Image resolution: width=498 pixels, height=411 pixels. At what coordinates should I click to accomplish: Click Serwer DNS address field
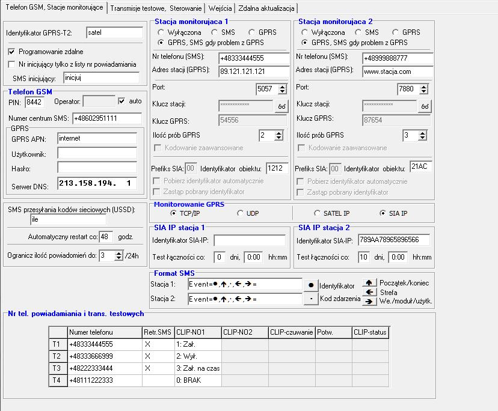(x=97, y=183)
